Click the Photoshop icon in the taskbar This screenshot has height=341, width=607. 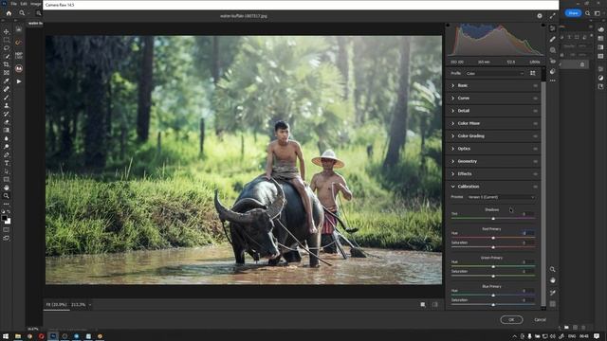pyautogui.click(x=53, y=336)
